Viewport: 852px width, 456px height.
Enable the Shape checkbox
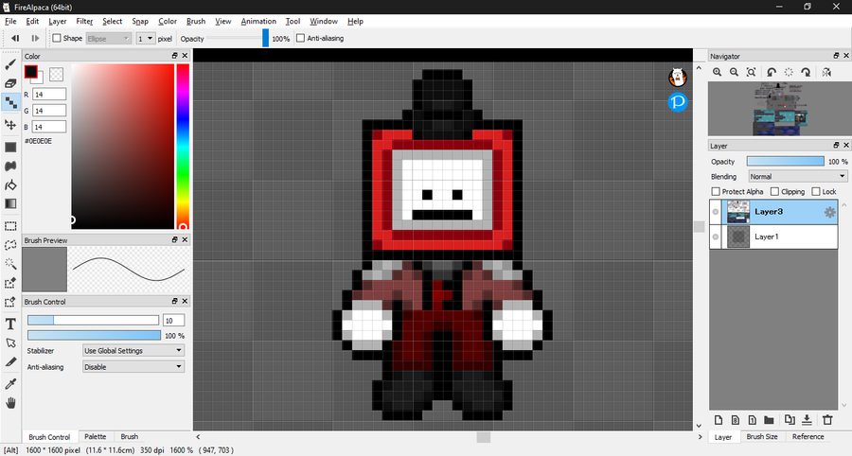coord(57,38)
